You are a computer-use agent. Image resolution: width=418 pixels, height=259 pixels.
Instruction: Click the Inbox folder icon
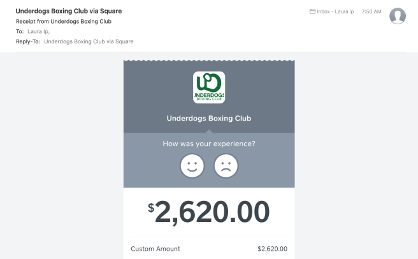(312, 12)
